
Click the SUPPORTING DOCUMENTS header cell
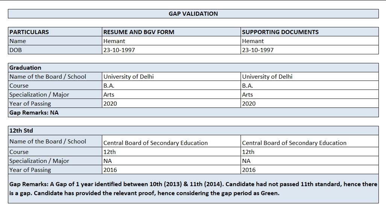280,32
